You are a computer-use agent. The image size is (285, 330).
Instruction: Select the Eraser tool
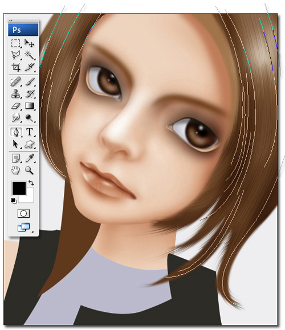coord(16,106)
